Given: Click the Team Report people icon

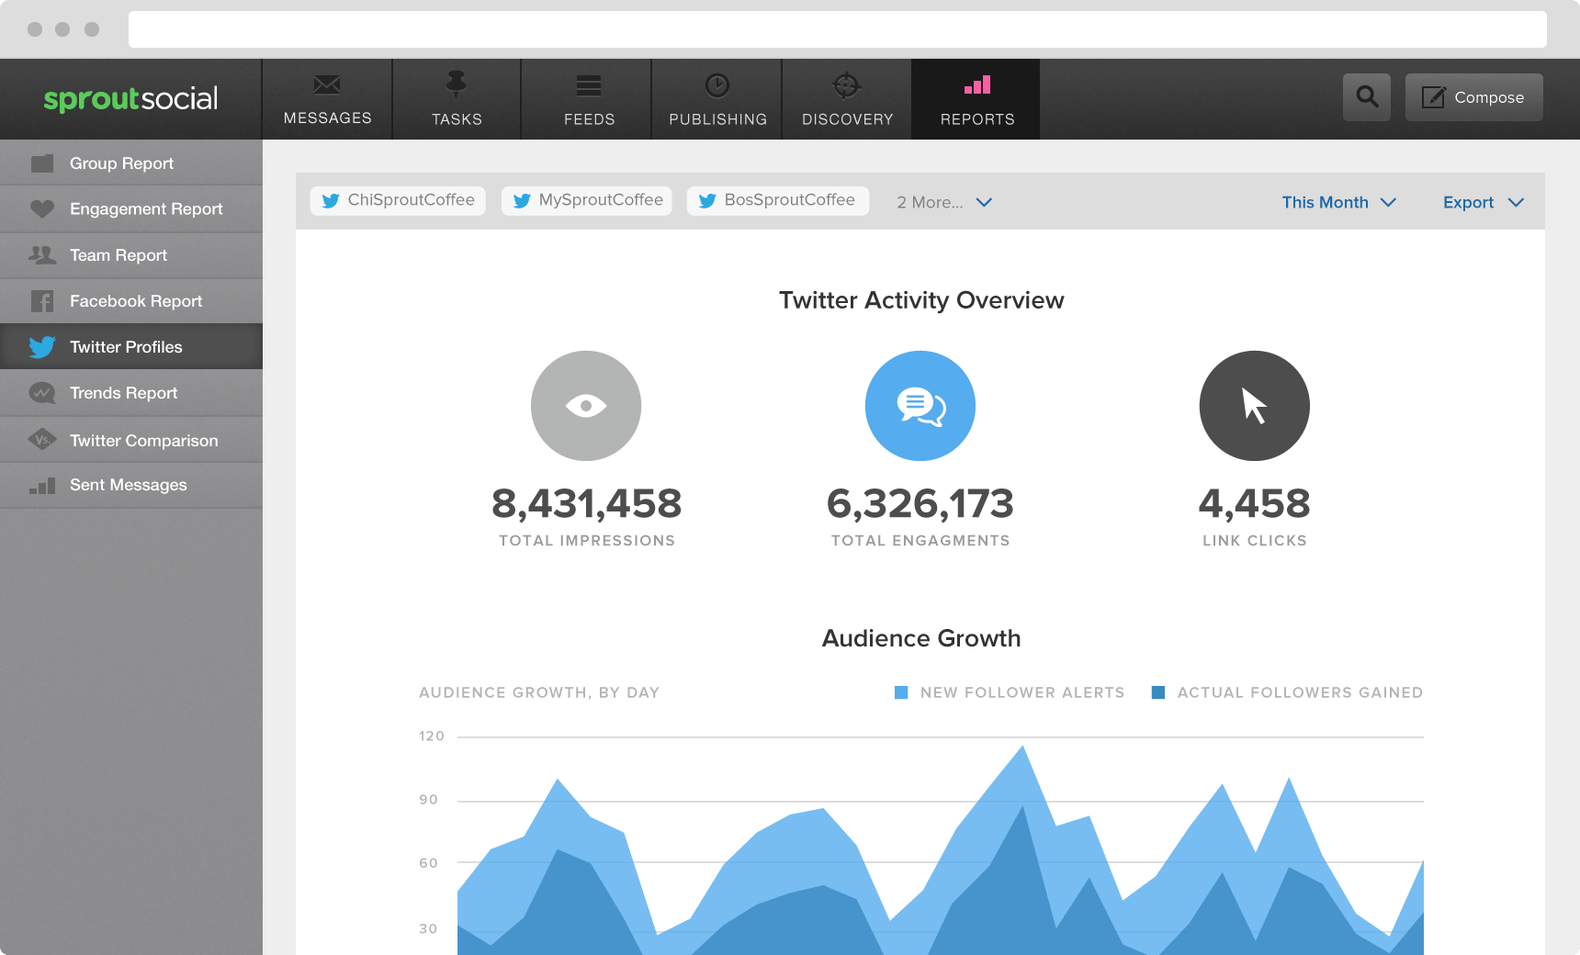Looking at the screenshot, I should coord(41,255).
